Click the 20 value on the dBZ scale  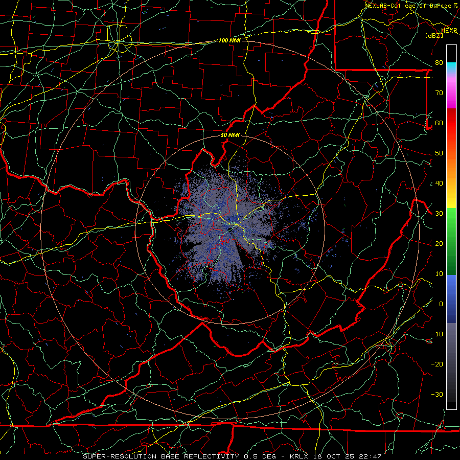[439, 244]
